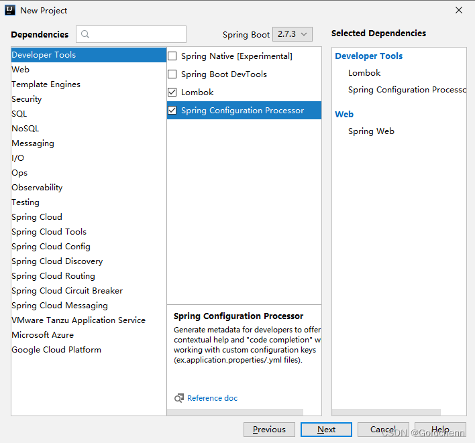Select the Spring Cloud category
The image size is (475, 443).
point(89,217)
